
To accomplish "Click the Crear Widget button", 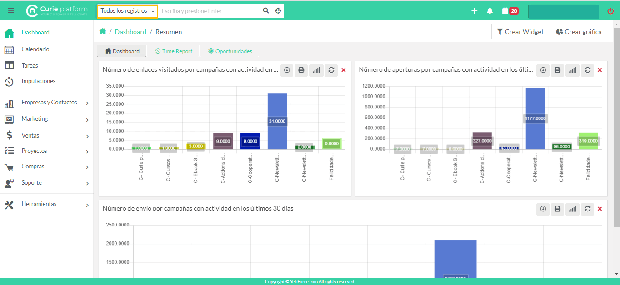I will pyautogui.click(x=520, y=31).
